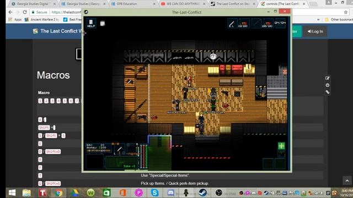
Task: Open the green W app on taskbar
Action: point(90,193)
